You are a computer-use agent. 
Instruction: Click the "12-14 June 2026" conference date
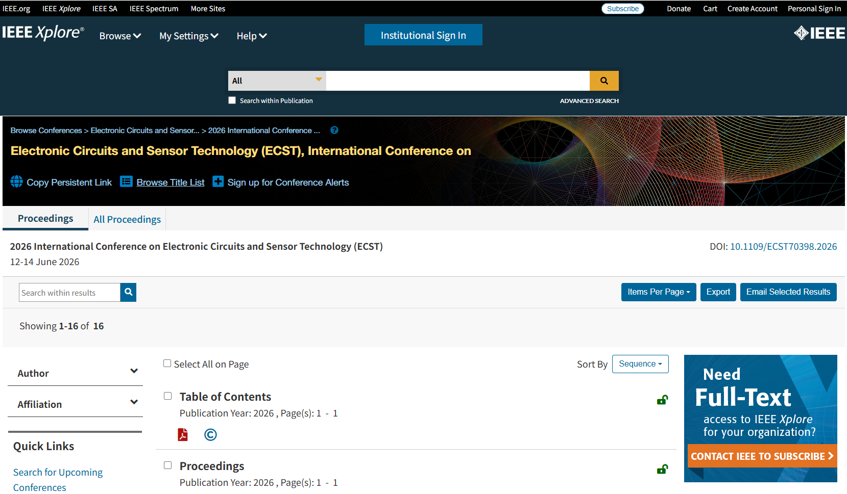45,262
